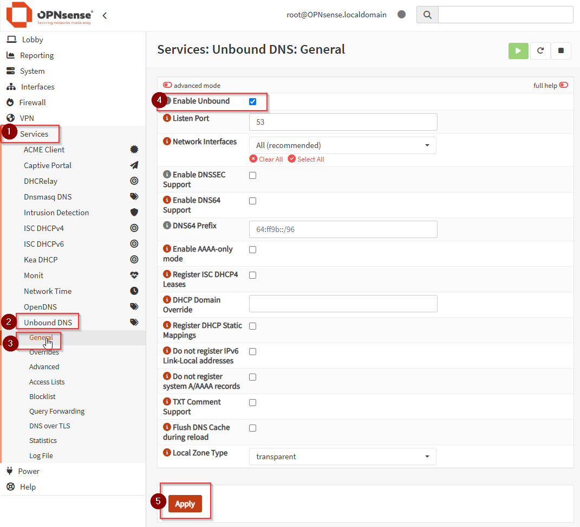Image resolution: width=580 pixels, height=527 pixels.
Task: Click the ISC DHCPv6 target icon
Action: [134, 243]
